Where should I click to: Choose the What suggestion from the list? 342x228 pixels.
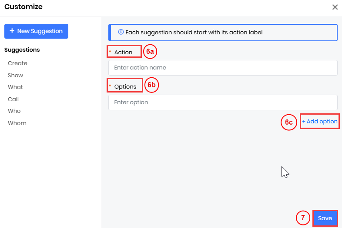coord(15,87)
